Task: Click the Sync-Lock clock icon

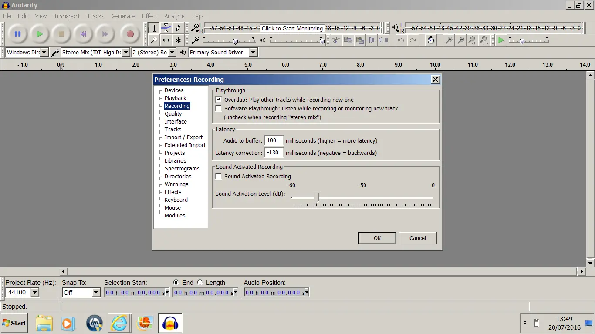Action: tap(431, 40)
